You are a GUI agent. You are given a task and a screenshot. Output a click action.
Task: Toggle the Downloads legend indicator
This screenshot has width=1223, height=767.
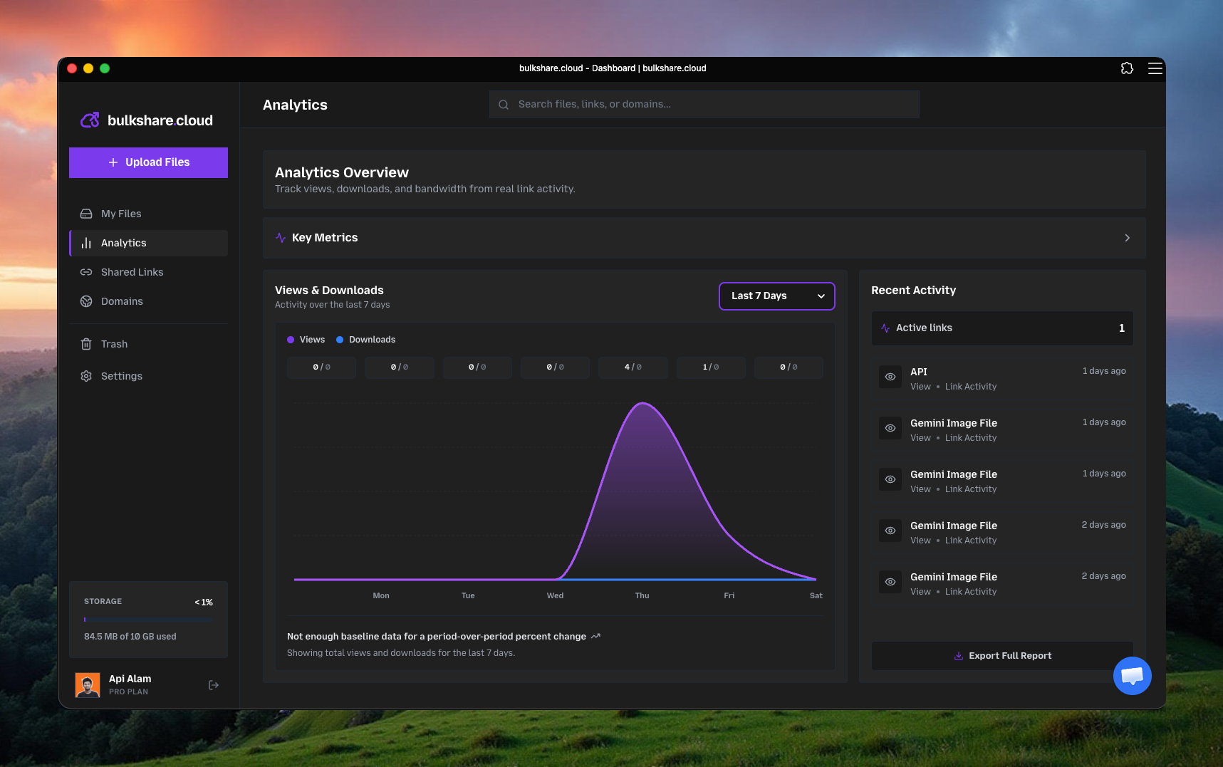pos(340,340)
